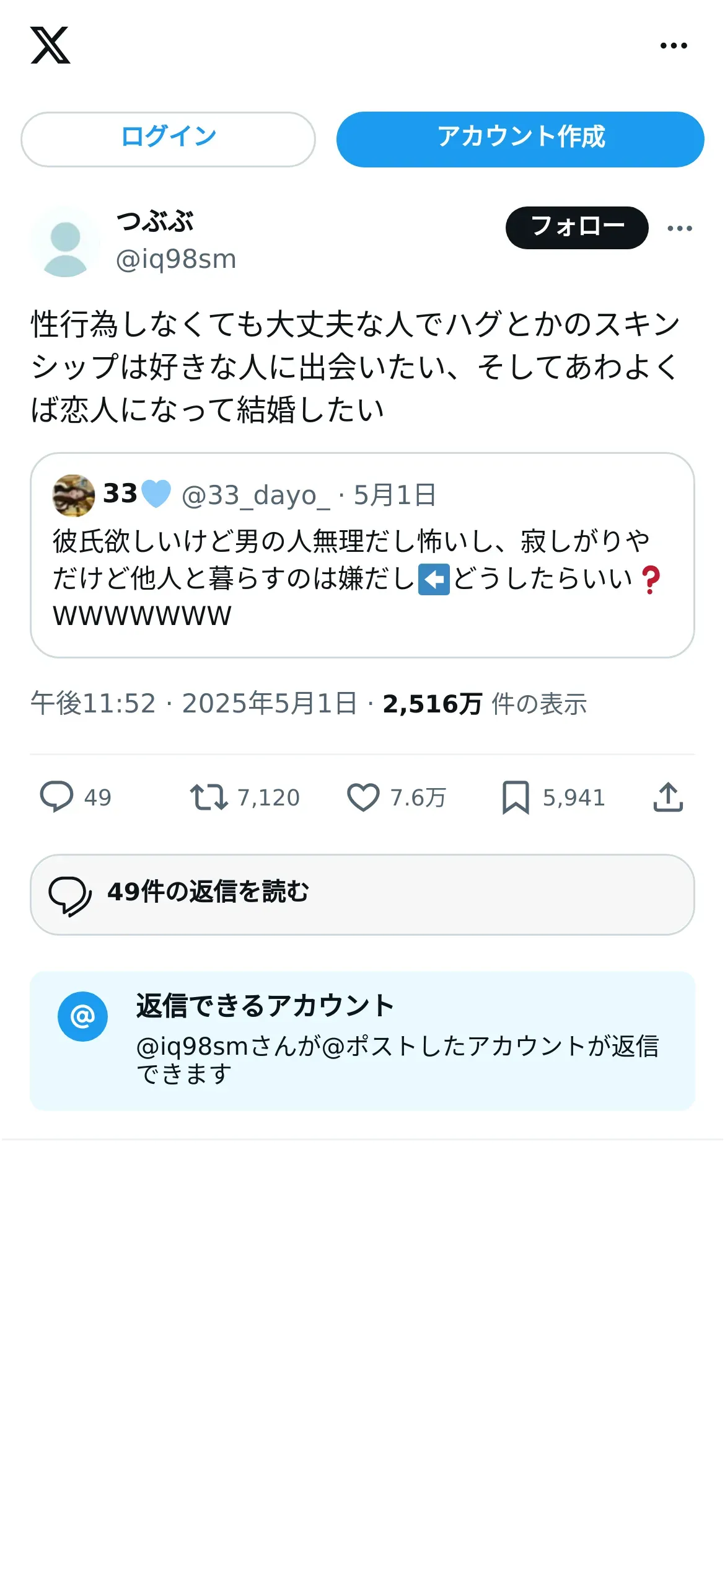
Task: Open the top-right three-dot menu
Action: click(674, 45)
